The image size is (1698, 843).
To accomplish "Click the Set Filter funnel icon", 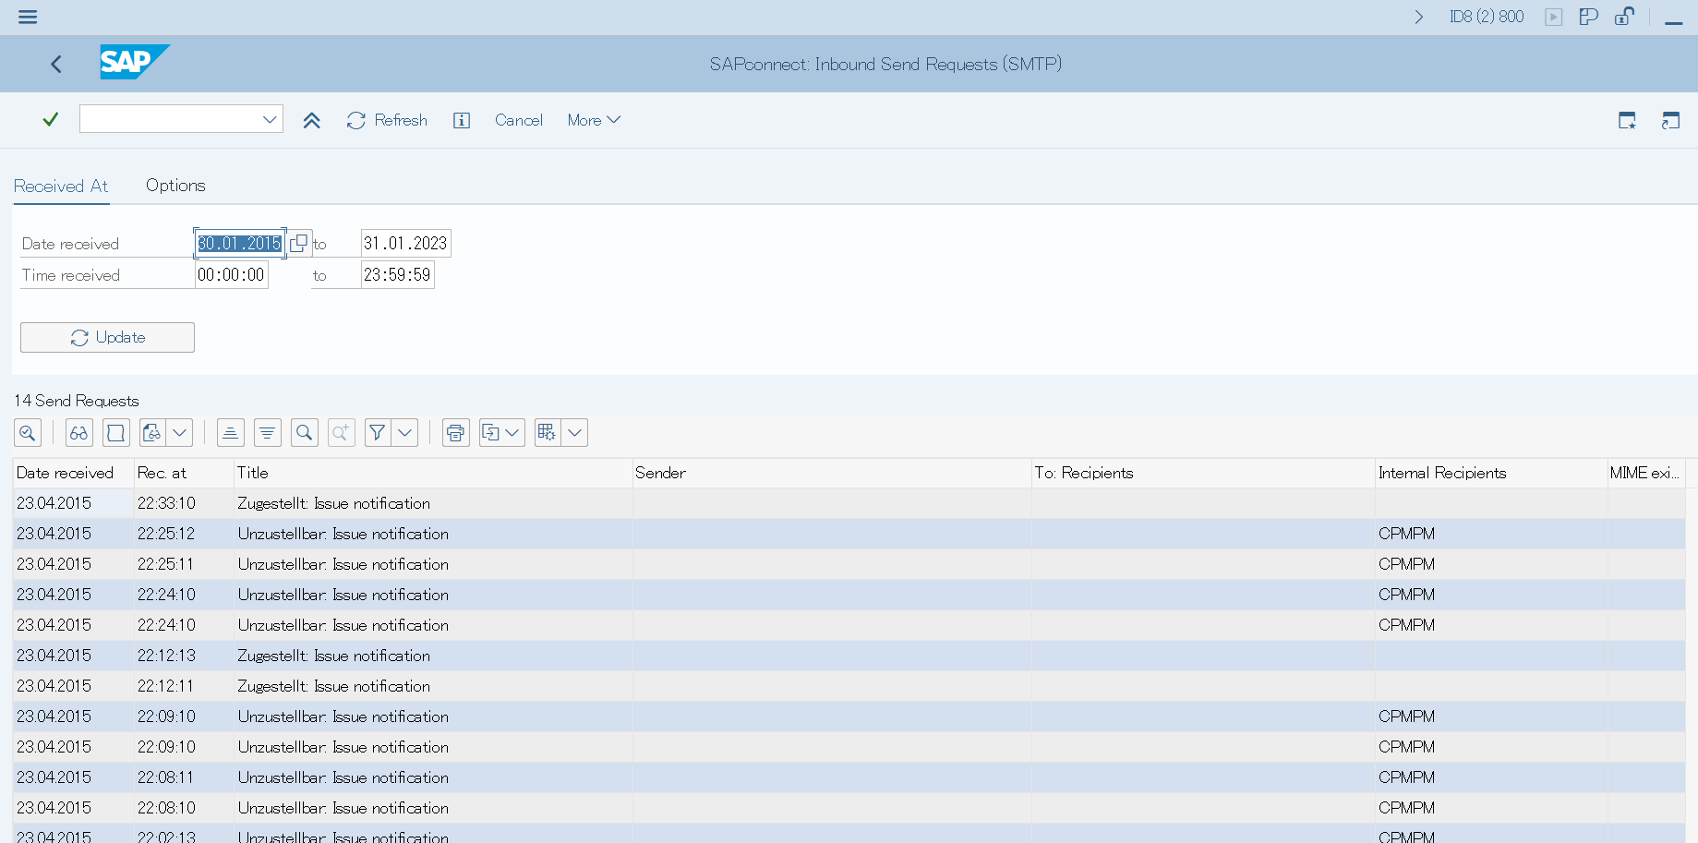I will [x=377, y=433].
